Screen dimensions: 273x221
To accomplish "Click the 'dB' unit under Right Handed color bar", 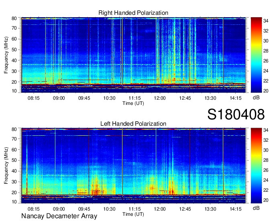I will pos(256,98).
